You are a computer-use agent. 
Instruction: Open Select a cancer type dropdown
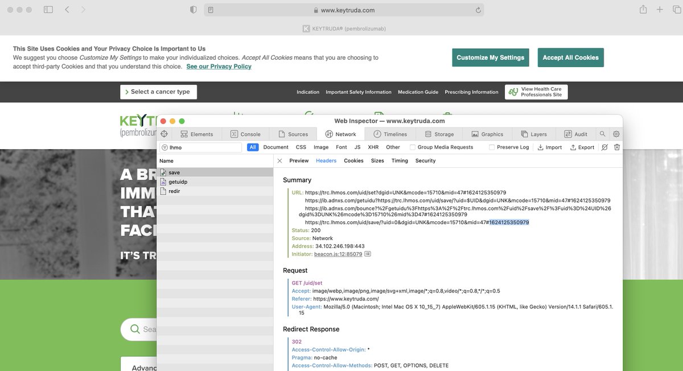click(158, 92)
